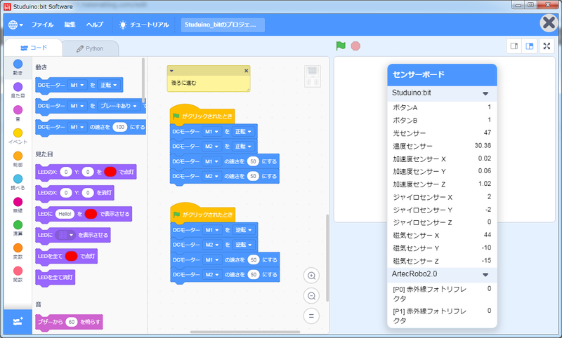Click the workspace vertical scrollbar
Image resolution: width=562 pixels, height=338 pixels.
327,257
